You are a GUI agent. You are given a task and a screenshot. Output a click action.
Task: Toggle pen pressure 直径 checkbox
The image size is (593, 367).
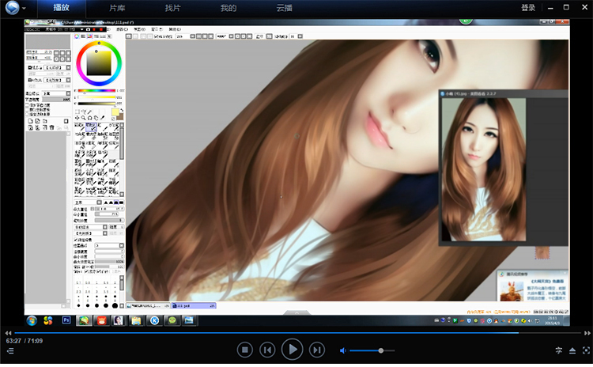(98, 271)
